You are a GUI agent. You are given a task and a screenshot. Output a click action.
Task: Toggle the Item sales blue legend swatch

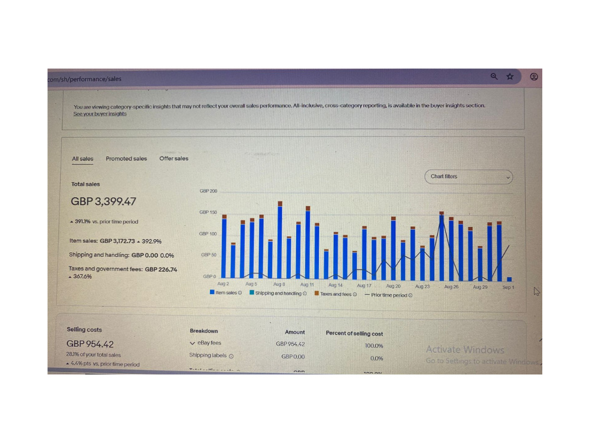(x=212, y=292)
